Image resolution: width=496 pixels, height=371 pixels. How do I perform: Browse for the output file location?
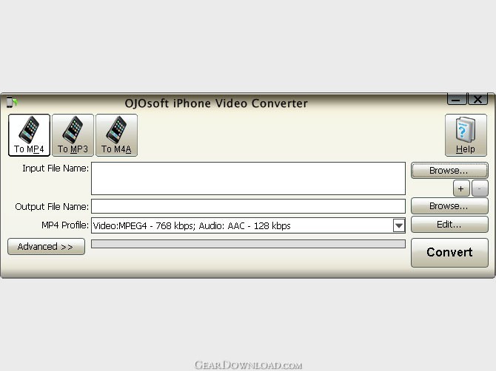[x=449, y=206]
